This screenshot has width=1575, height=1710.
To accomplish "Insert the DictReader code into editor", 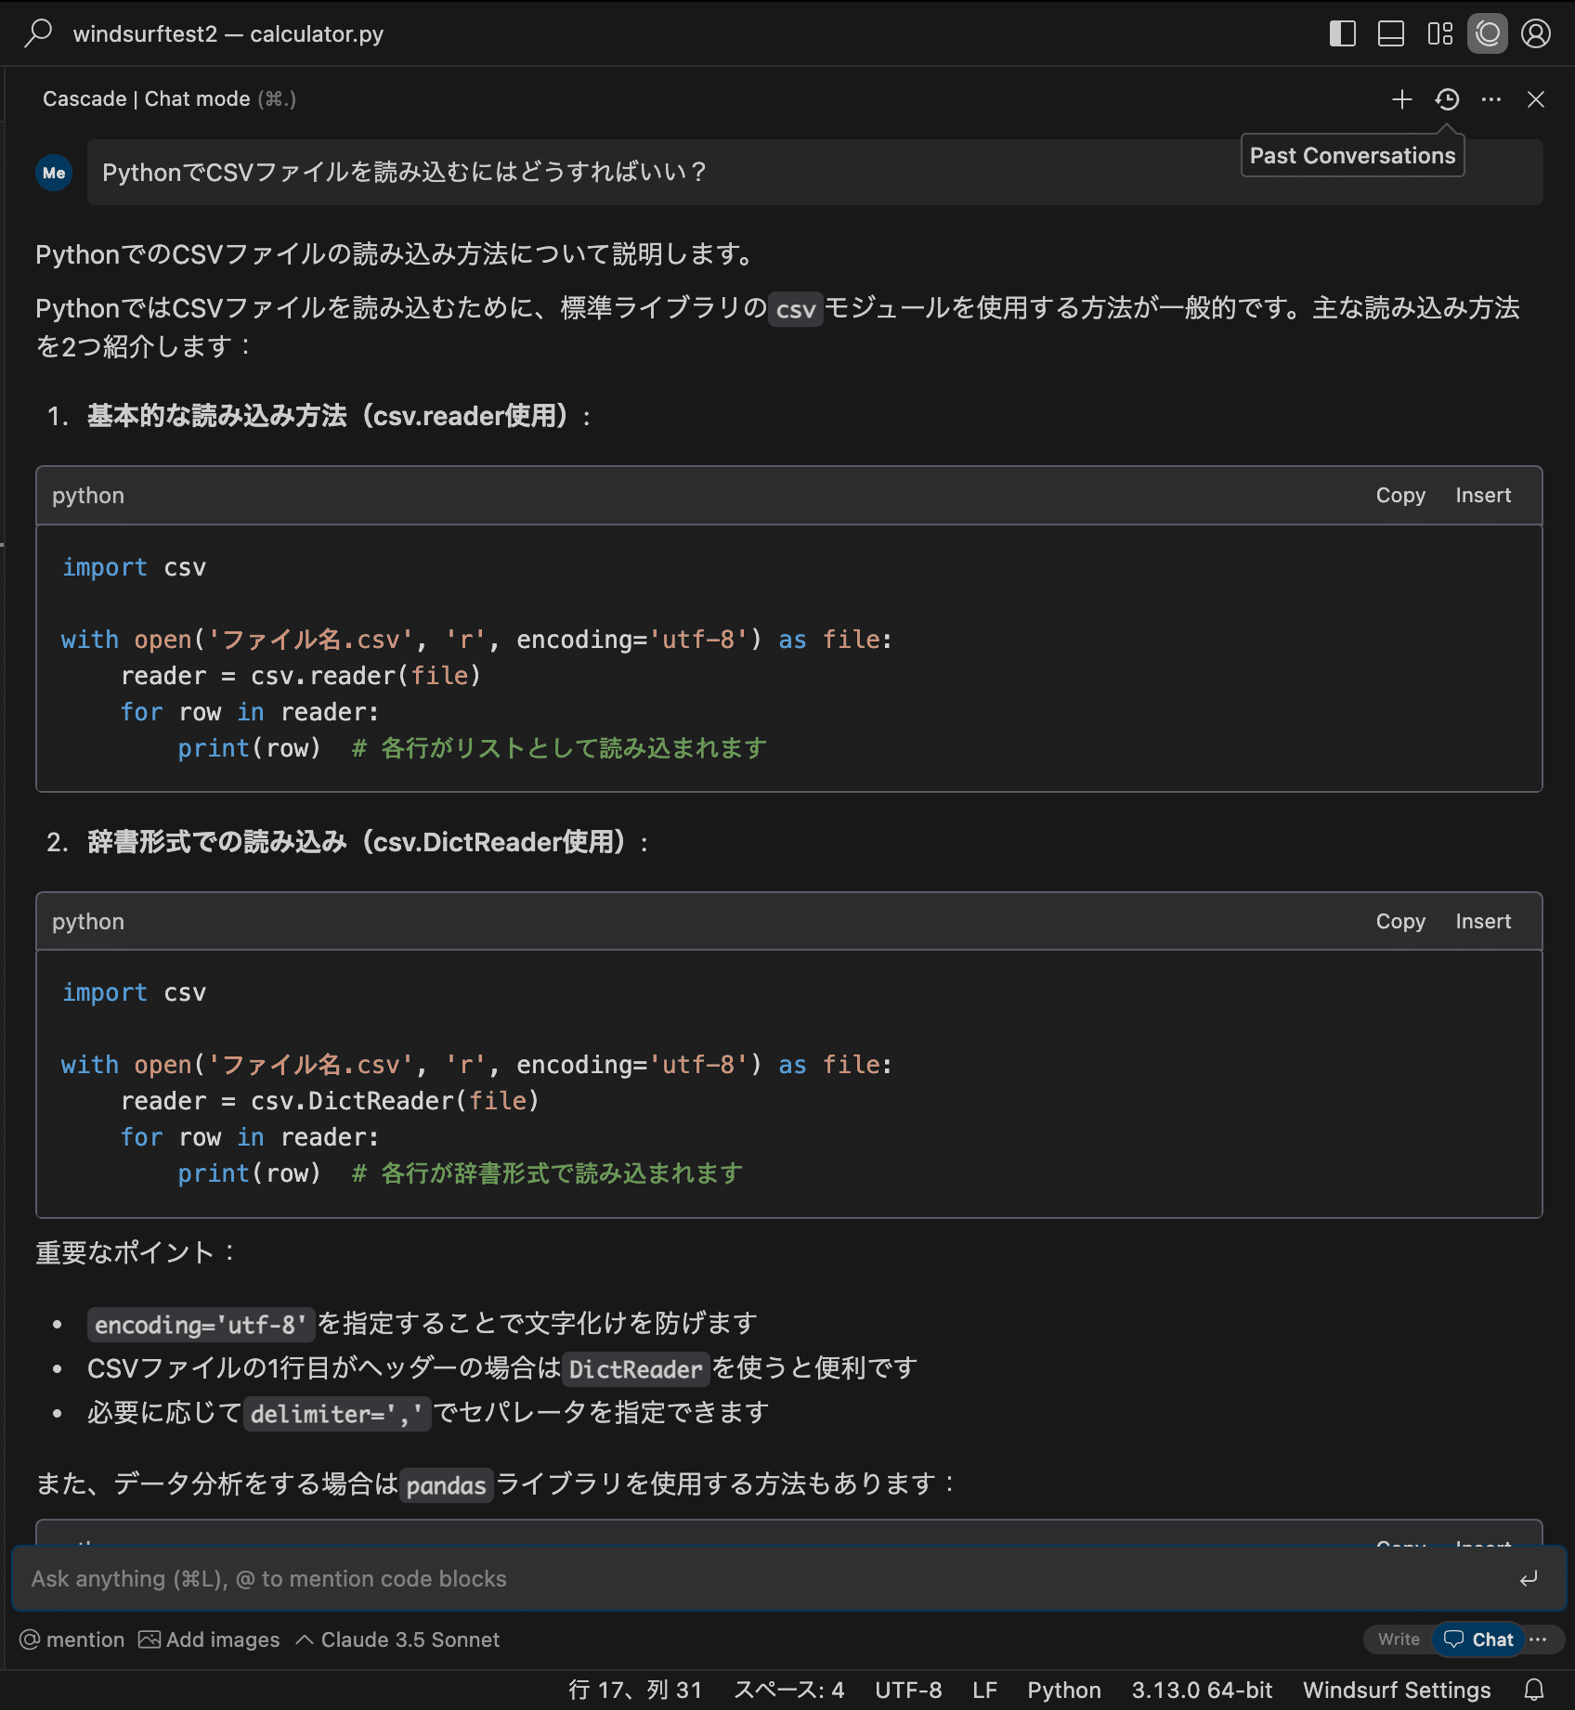I will click(x=1482, y=922).
